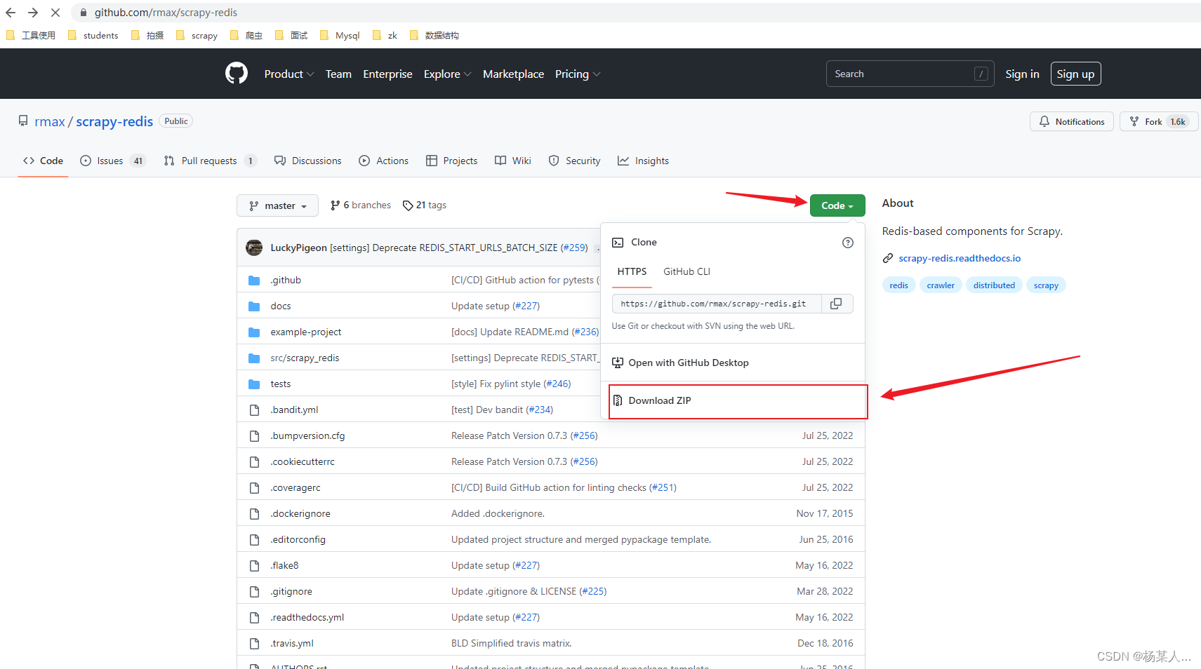This screenshot has height=669, width=1201.
Task: Click the docs folder icon
Action: (254, 306)
